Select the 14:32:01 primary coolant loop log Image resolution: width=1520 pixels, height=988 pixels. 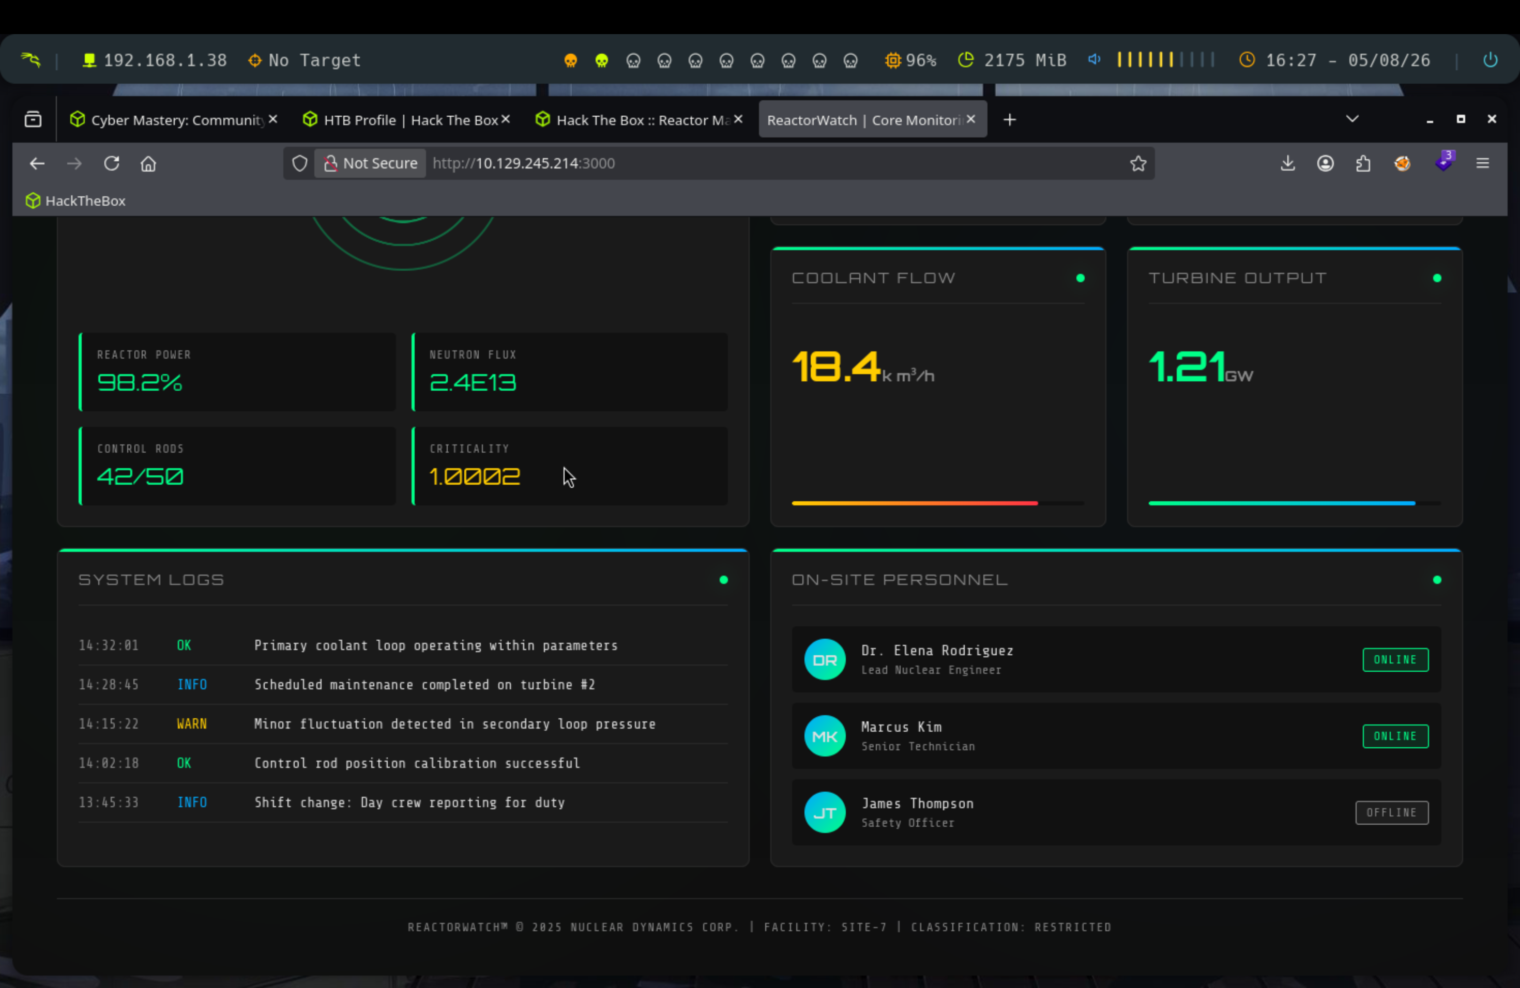click(403, 645)
